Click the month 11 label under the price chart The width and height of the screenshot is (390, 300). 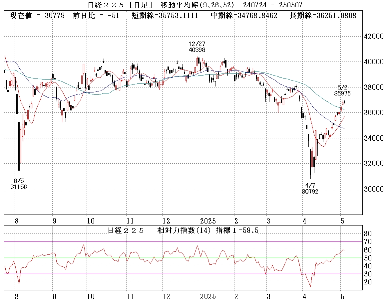(x=130, y=221)
